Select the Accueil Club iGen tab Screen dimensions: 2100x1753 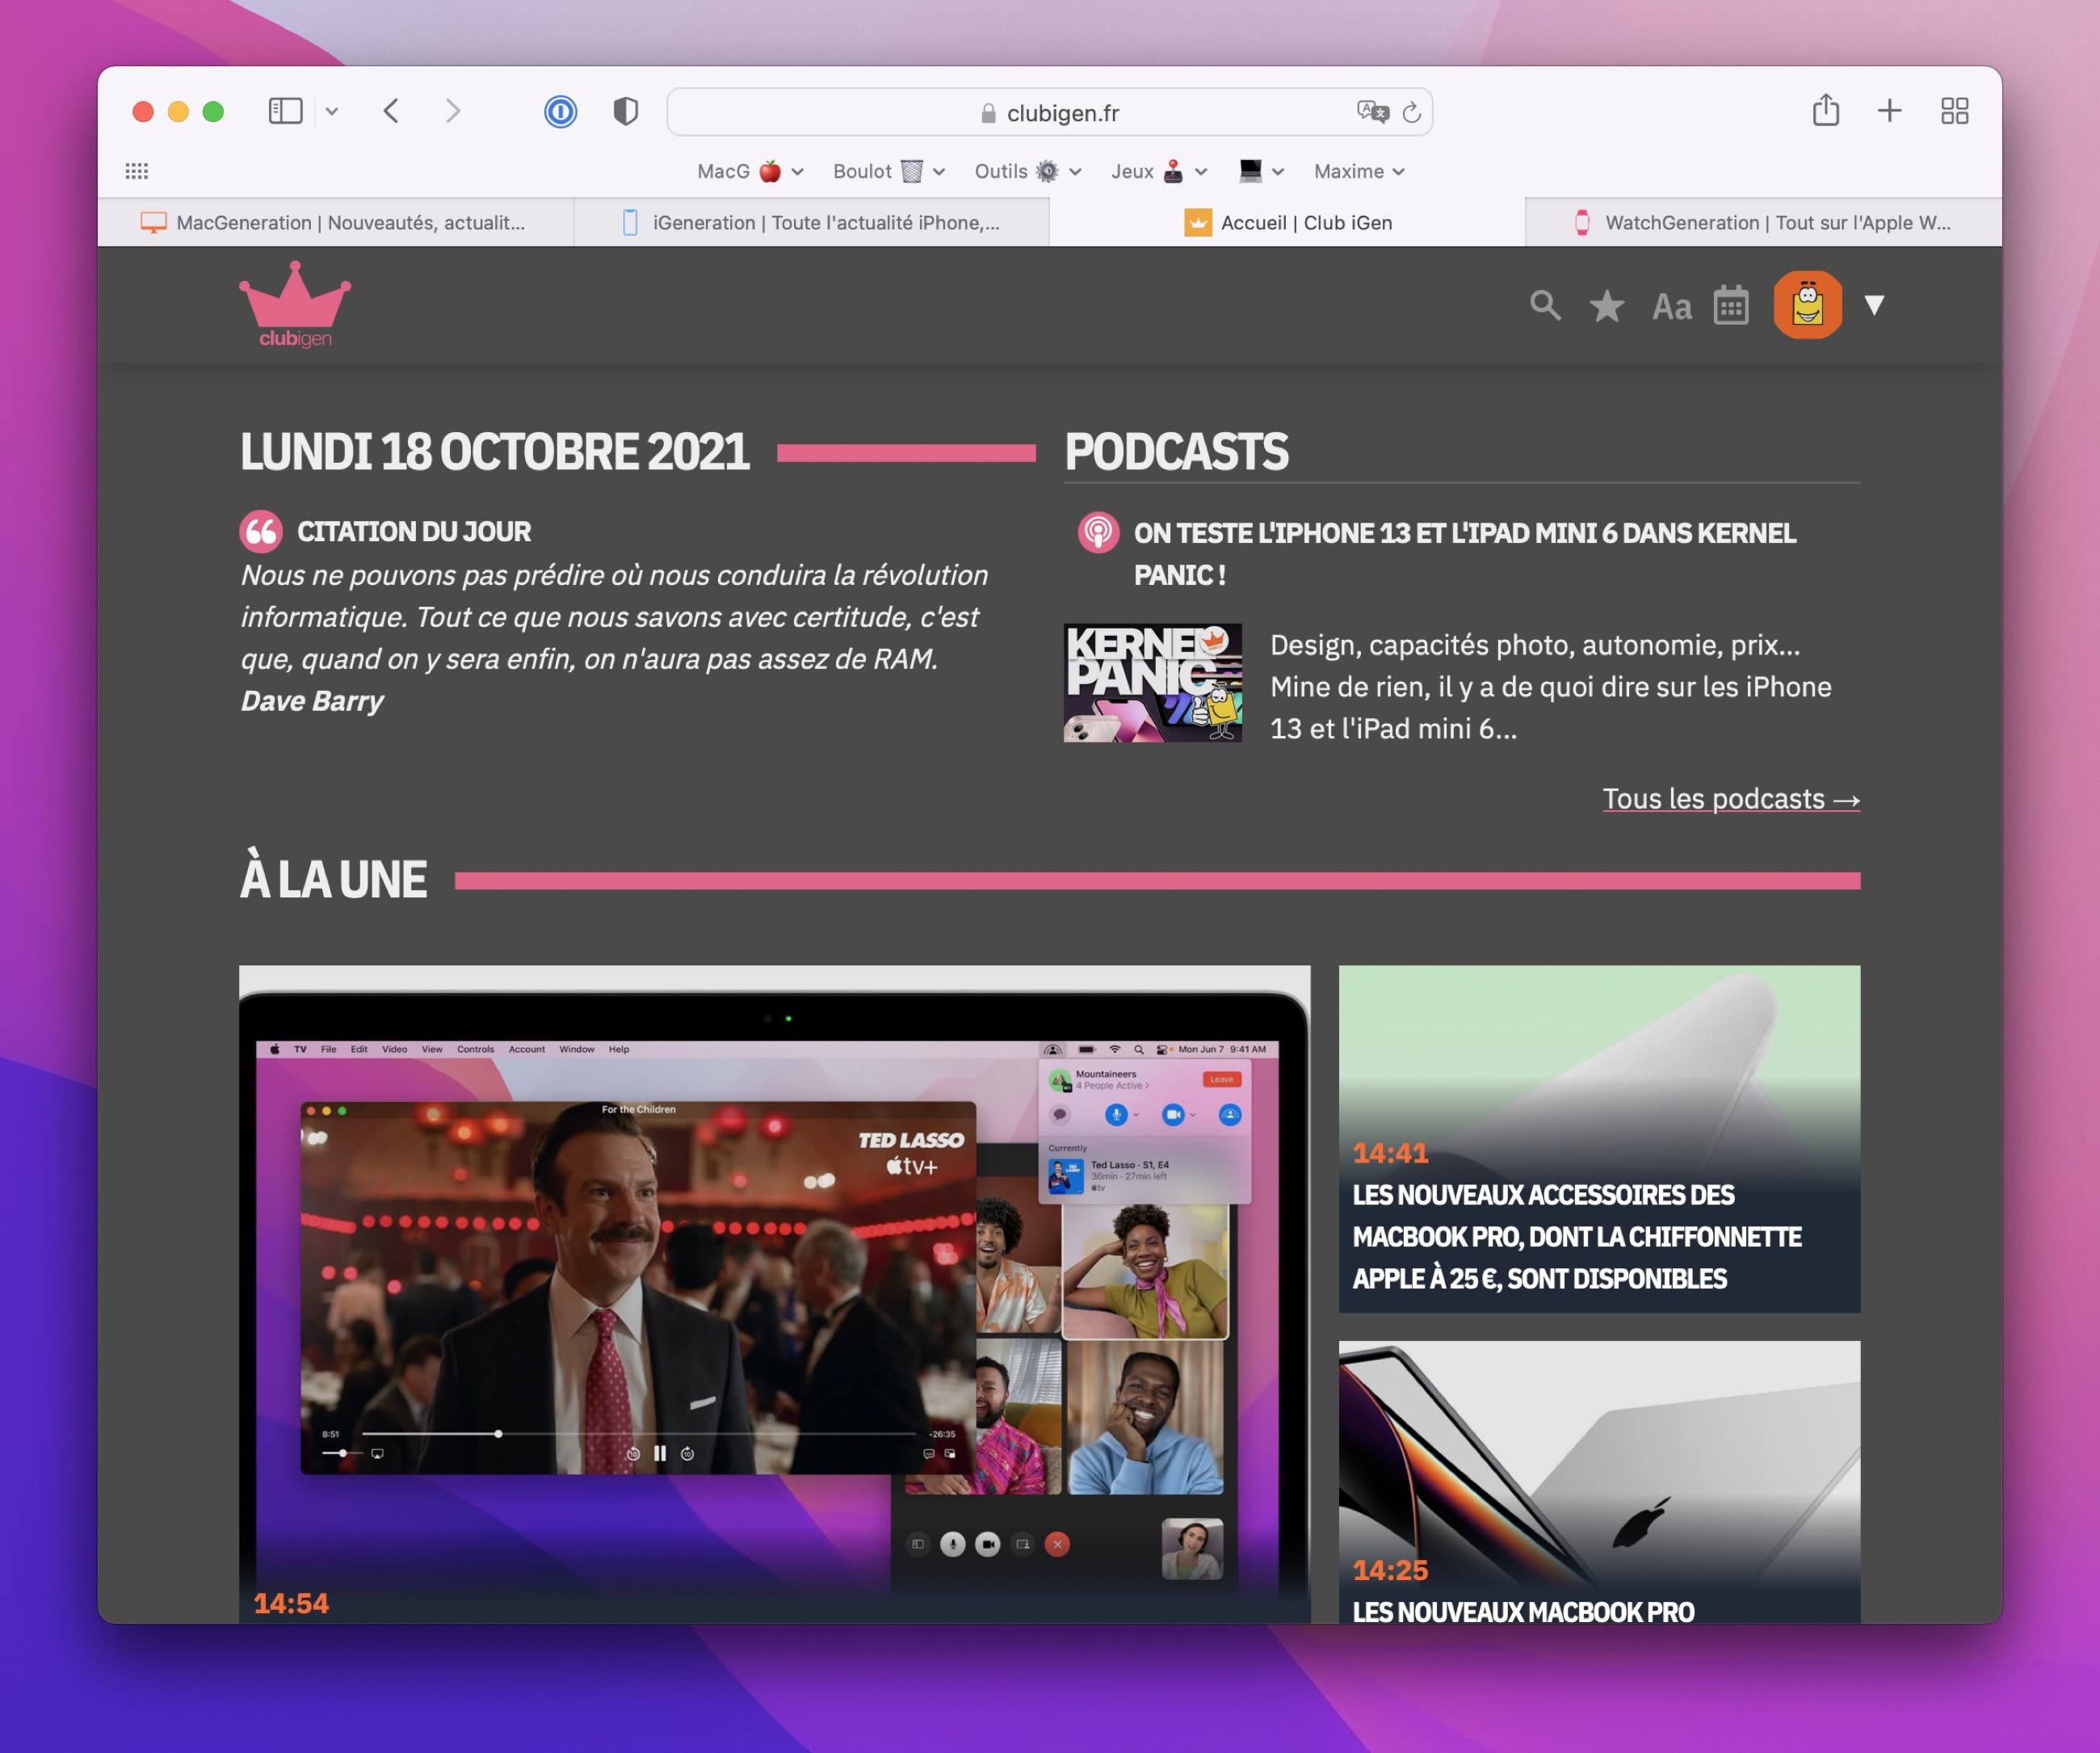(1287, 222)
